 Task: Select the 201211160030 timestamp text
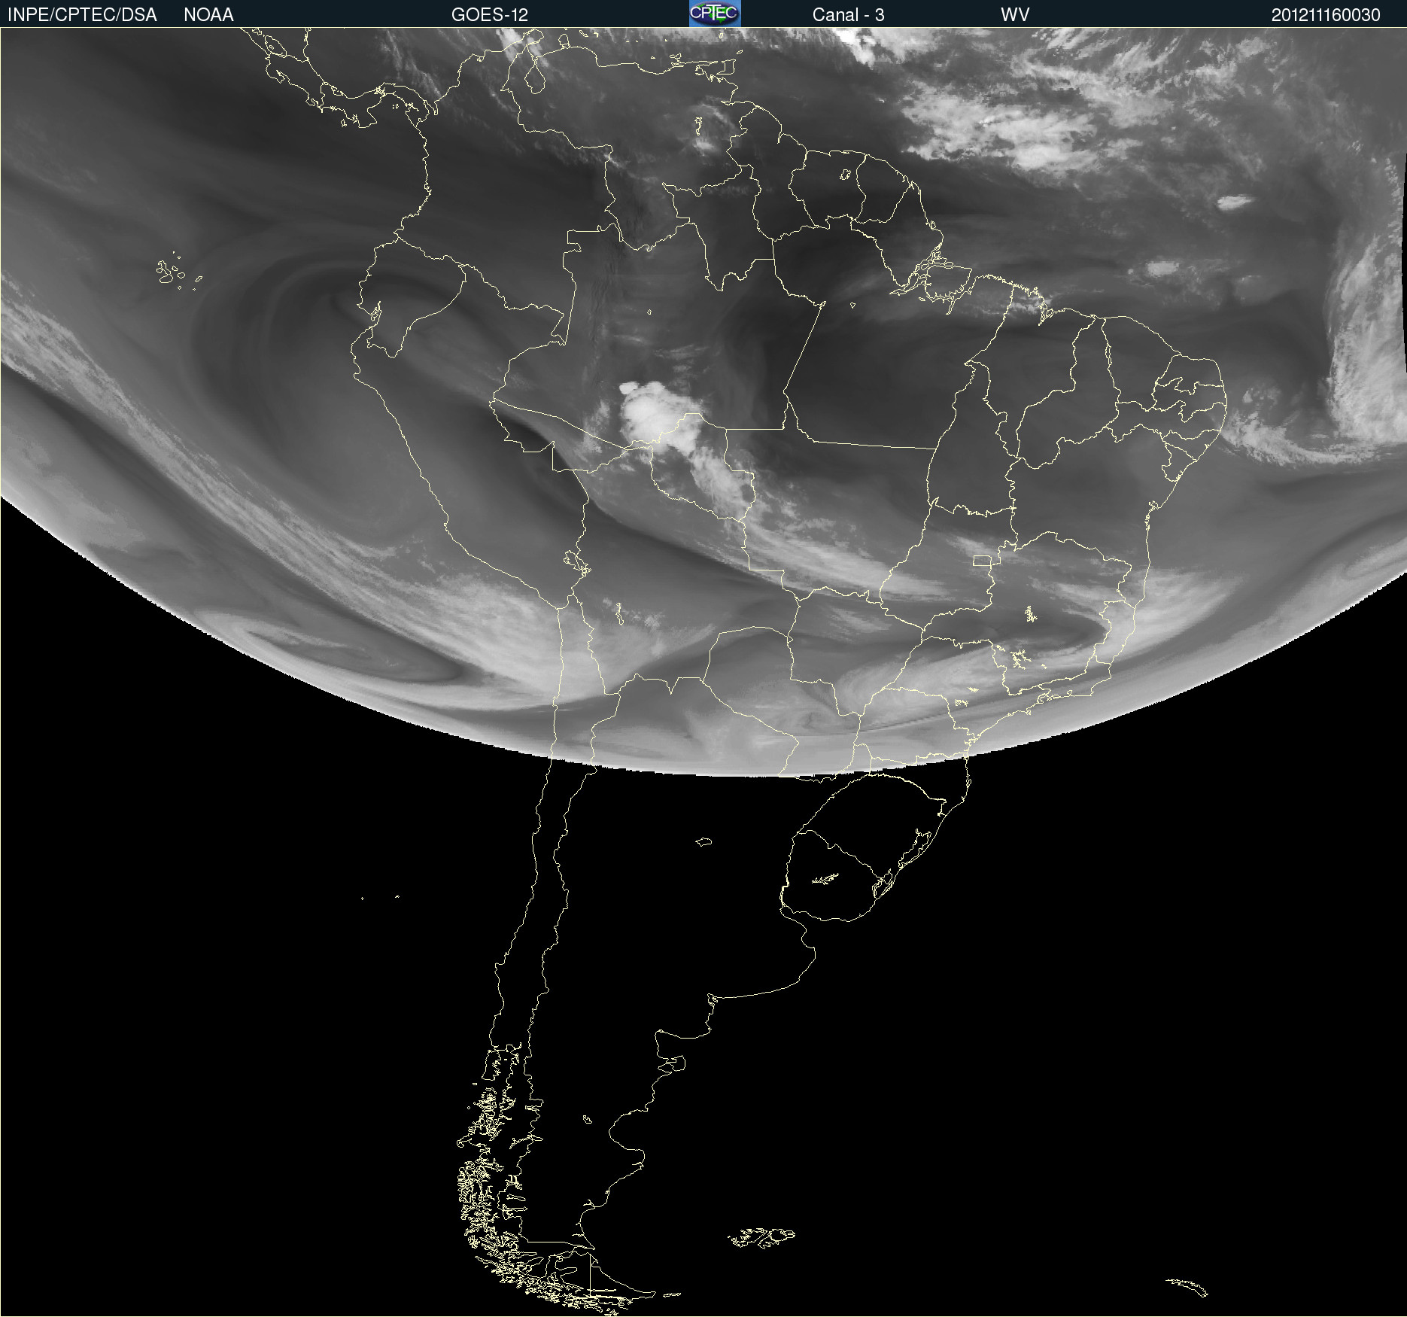(x=1326, y=15)
